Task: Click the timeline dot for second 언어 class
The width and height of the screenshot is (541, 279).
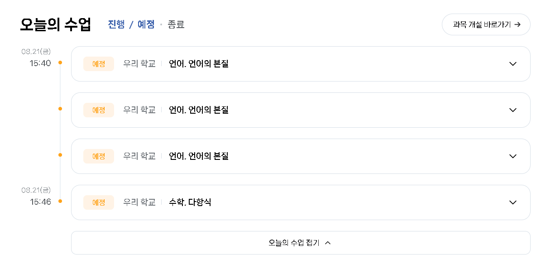Action: point(60,109)
